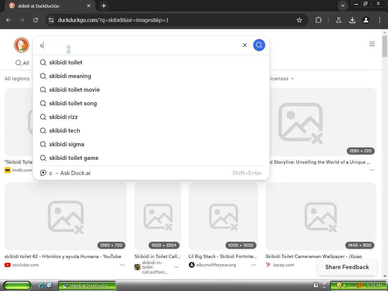This screenshot has width=388, height=291.
Task: Open a new tab with plus button
Action: (x=104, y=6)
